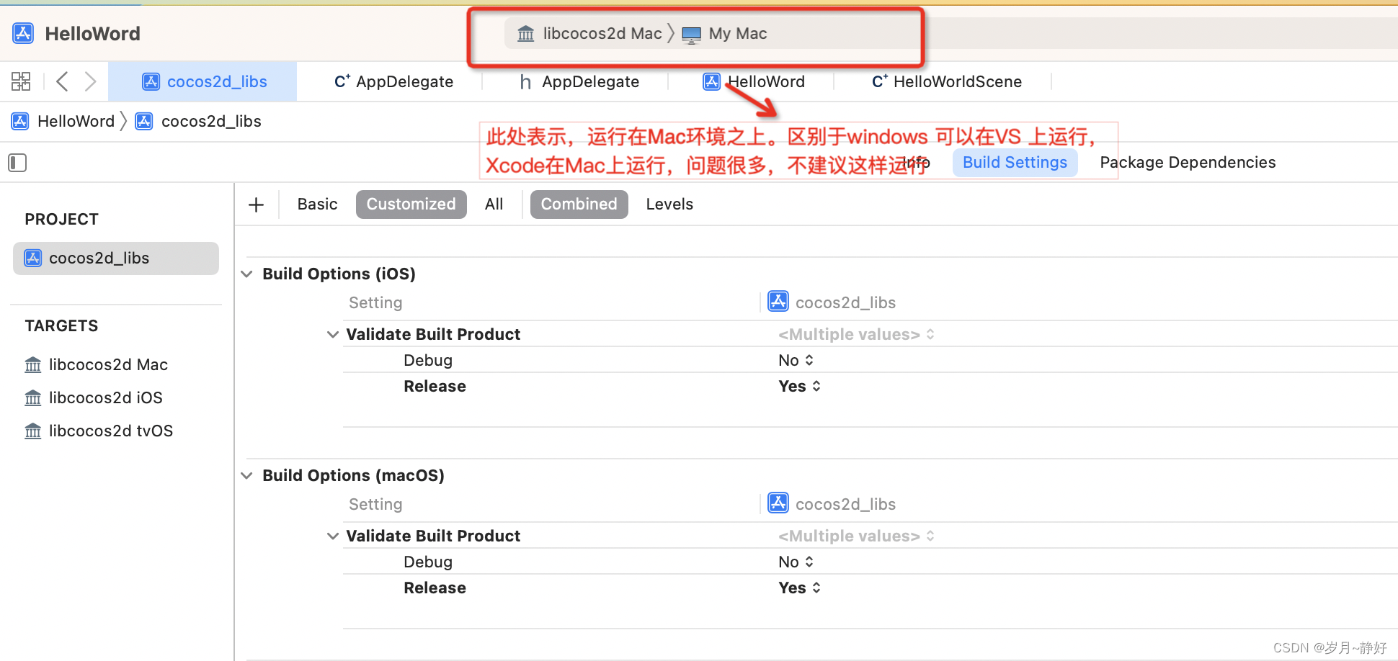Screen dimensions: 1398x661
Task: Open iOS Validate Built Product Multiple values popup
Action: tap(856, 334)
